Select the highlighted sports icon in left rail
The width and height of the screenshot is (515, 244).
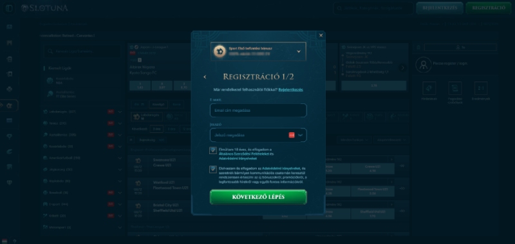point(9,105)
